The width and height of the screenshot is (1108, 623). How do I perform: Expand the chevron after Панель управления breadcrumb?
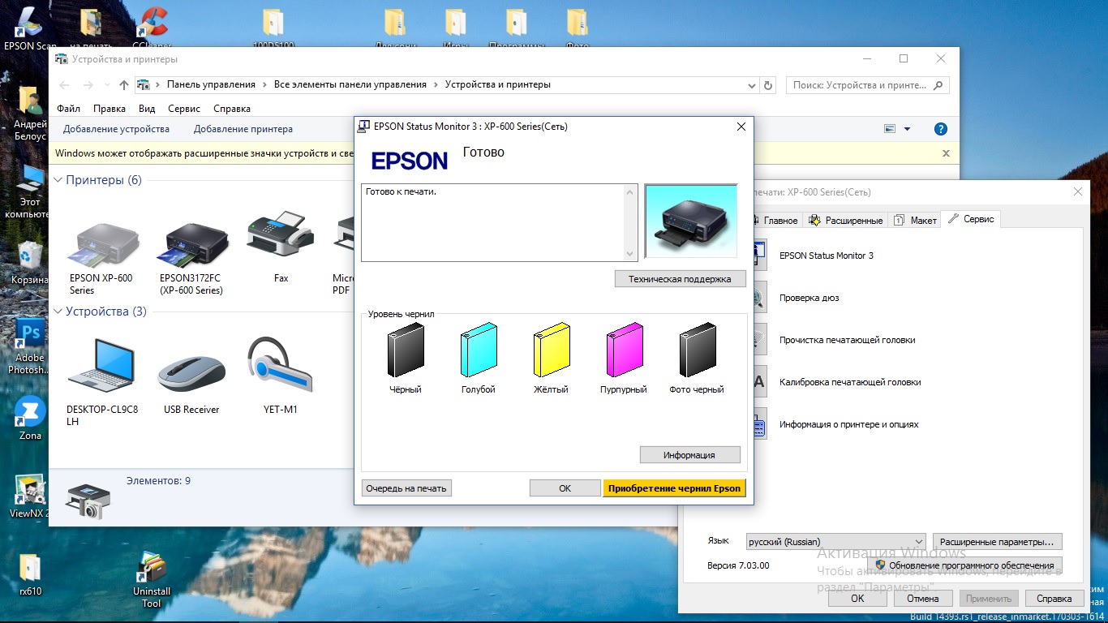pos(265,84)
